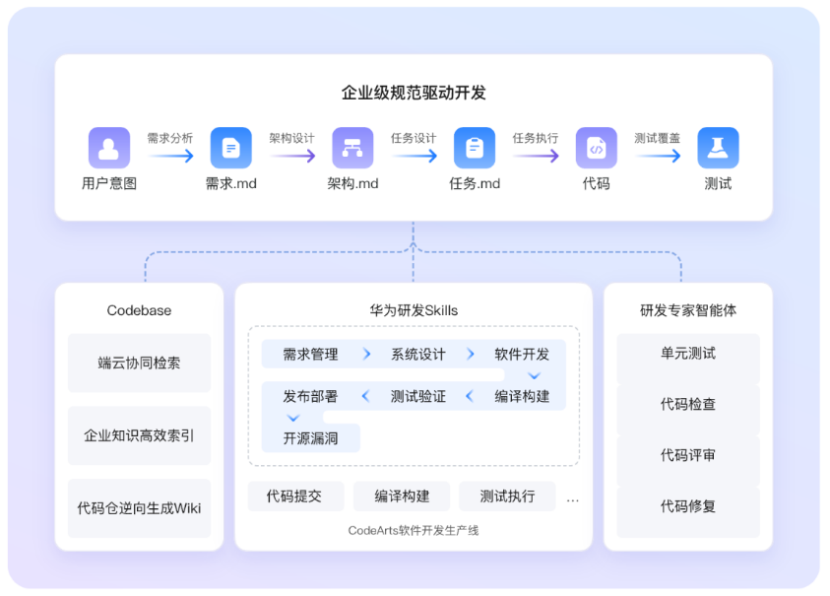The height and width of the screenshot is (596, 830).
Task: Click the Codebase panel heading
Action: [x=139, y=310]
